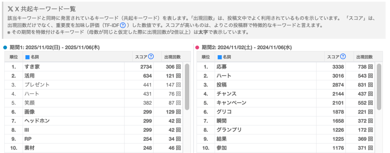Click period 1 table scrollbar

pyautogui.click(x=187, y=88)
